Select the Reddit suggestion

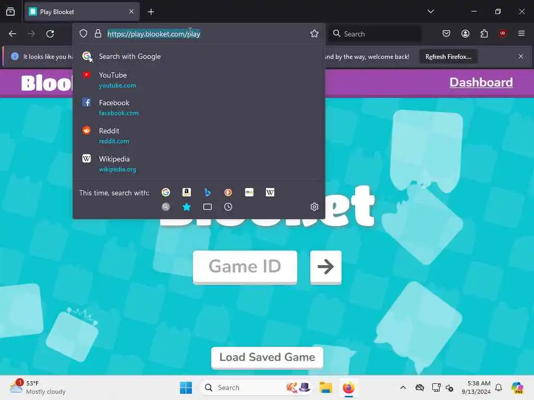(x=199, y=136)
